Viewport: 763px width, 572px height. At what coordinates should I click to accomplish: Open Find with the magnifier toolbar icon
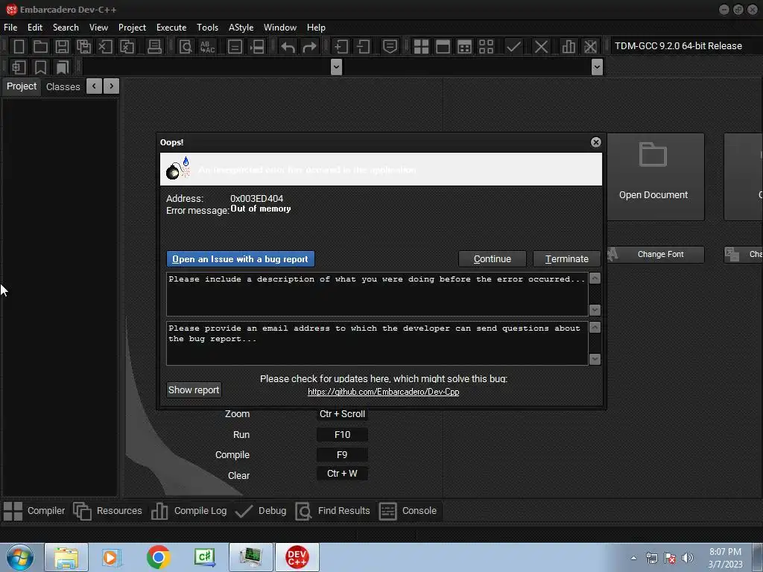186,47
